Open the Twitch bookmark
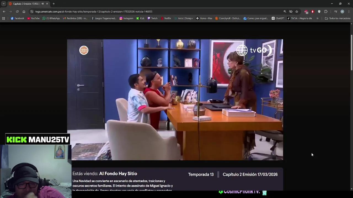 tap(153, 18)
